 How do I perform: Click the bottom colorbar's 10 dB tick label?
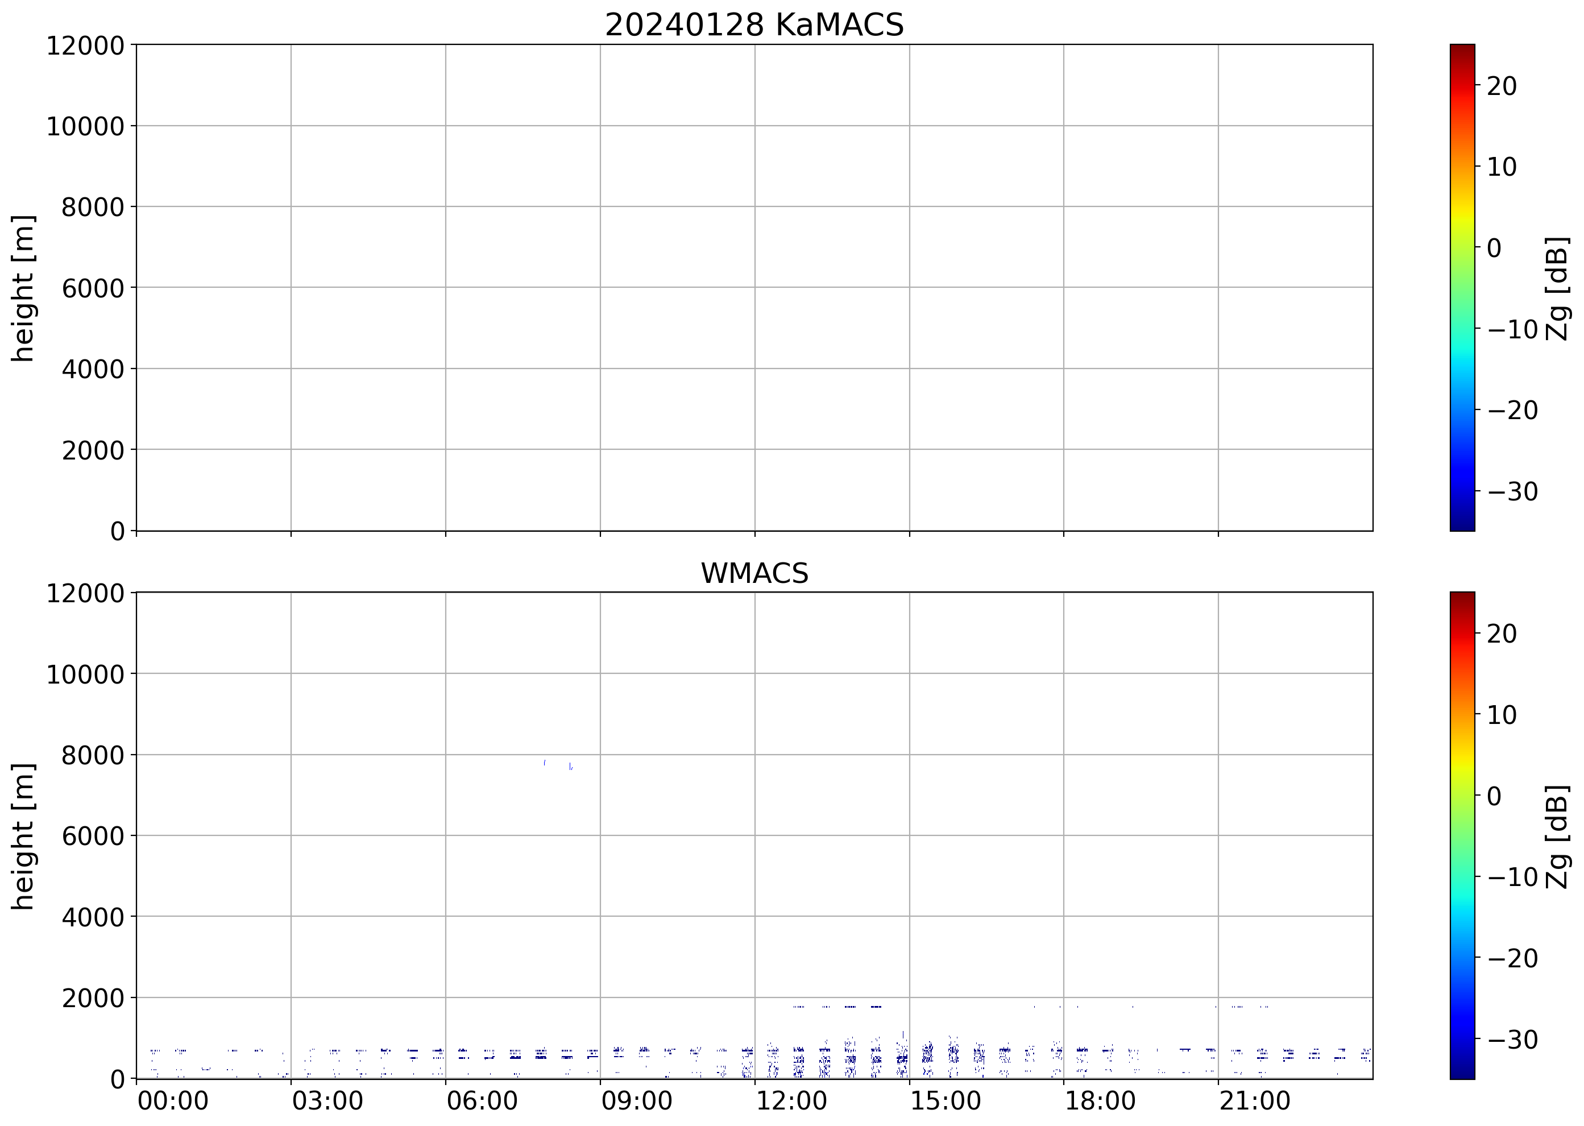coord(1502,715)
